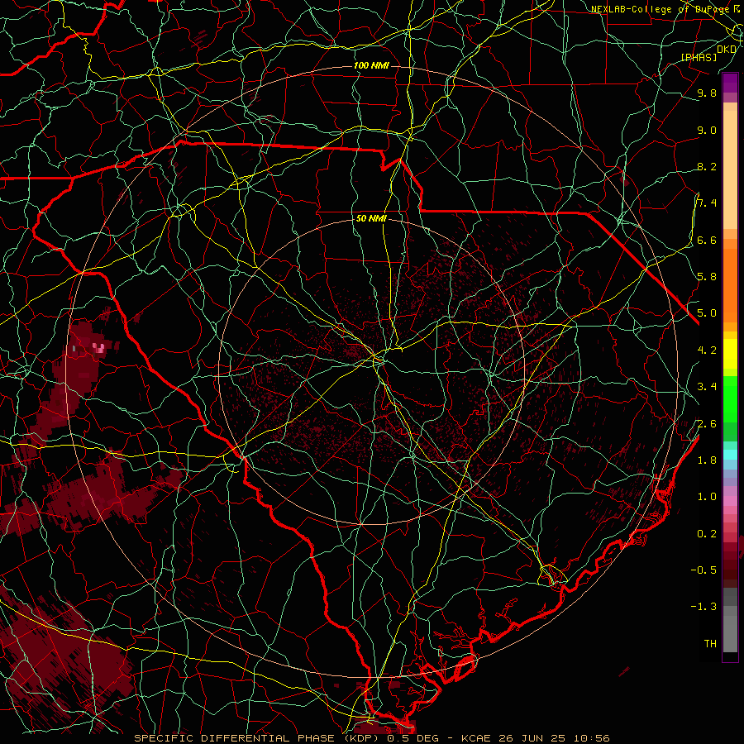744x744 pixels.
Task: Click the 1.0 value on color scale
Action: pos(707,497)
